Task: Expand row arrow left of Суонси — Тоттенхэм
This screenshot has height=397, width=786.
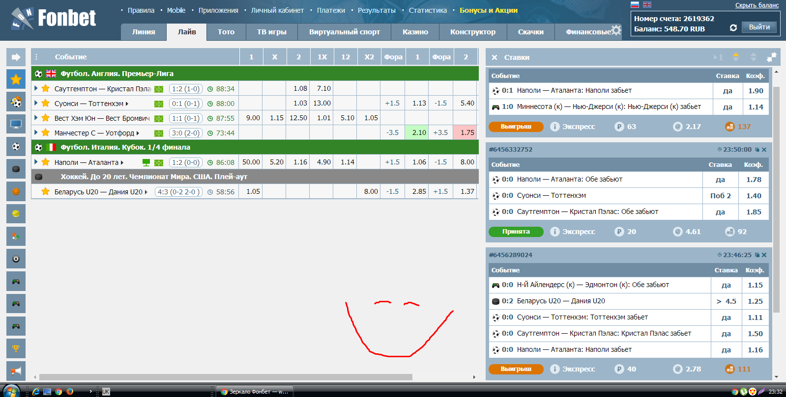Action: 36,103
